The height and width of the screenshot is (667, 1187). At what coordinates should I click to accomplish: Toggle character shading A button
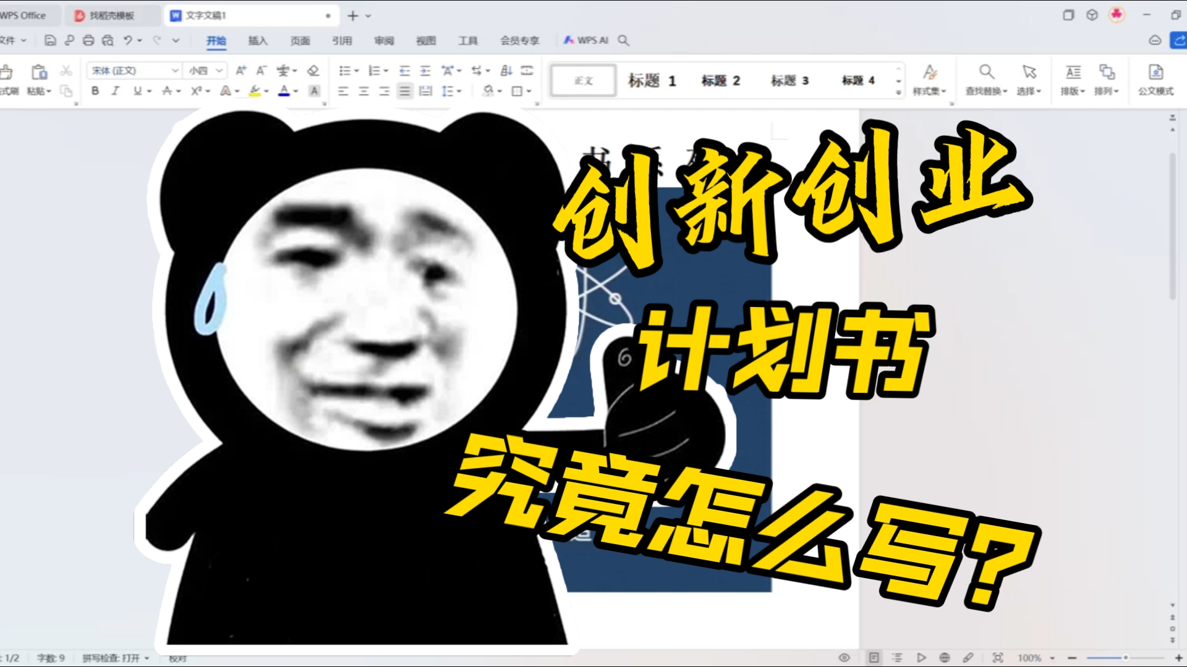pos(314,91)
